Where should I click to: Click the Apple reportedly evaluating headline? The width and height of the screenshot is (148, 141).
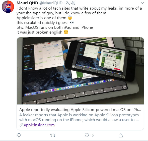coord(80,109)
